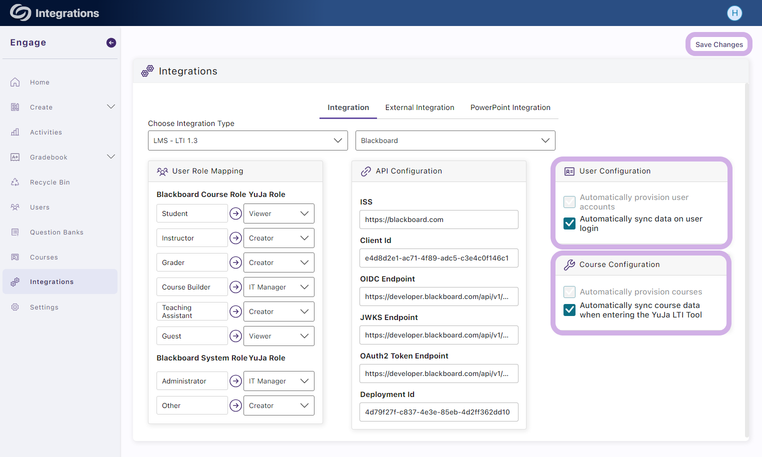The image size is (762, 457).
Task: Open the Home sidebar icon
Action: [15, 82]
